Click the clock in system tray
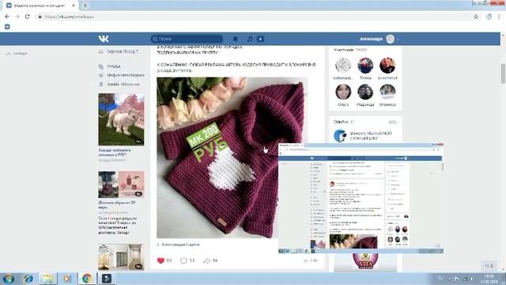506x285 pixels. tap(489, 279)
